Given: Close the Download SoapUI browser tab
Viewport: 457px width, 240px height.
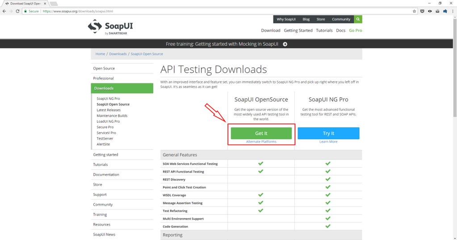Looking at the screenshot, I should [45, 4].
